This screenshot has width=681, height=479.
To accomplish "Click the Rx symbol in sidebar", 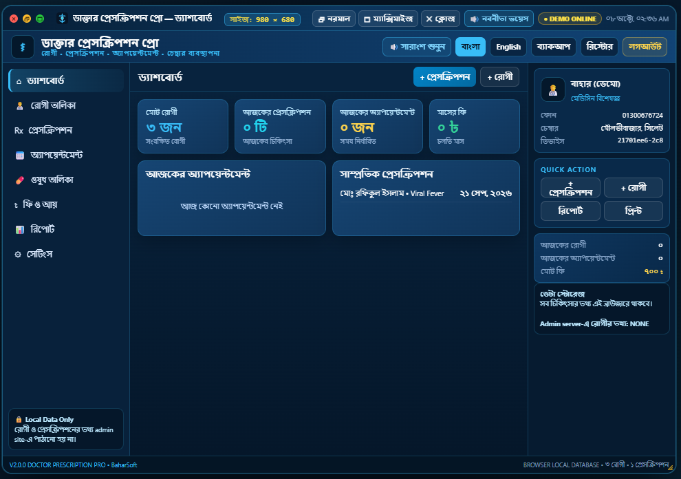I will coord(19,130).
